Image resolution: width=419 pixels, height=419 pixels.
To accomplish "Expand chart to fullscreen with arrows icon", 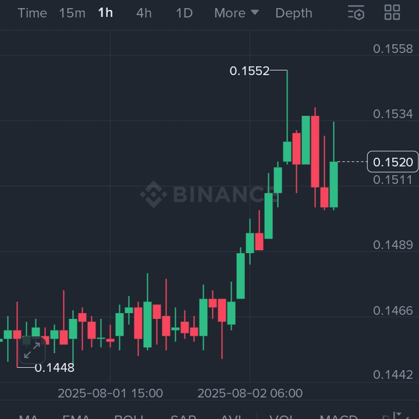I will [31, 350].
